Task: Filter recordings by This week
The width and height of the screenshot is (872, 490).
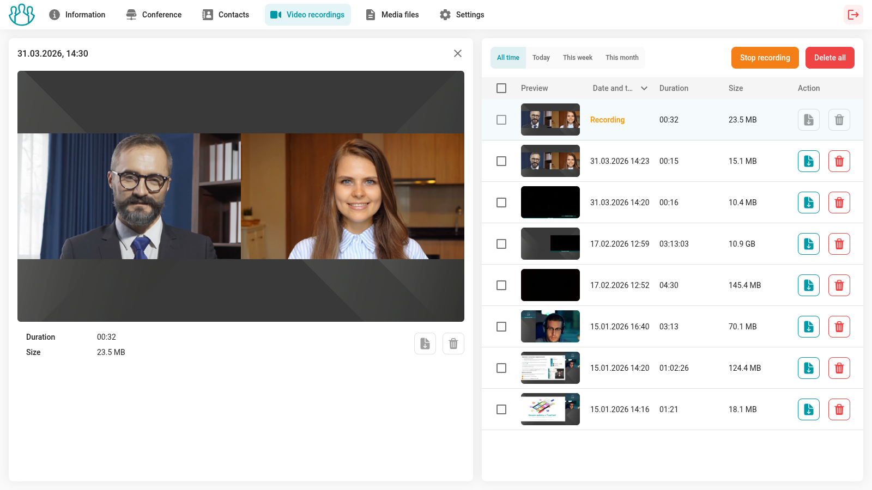Action: (577, 58)
